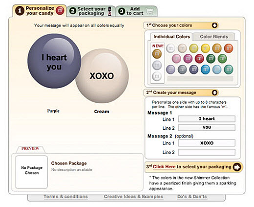Open Terms & conditions link

pyautogui.click(x=65, y=197)
